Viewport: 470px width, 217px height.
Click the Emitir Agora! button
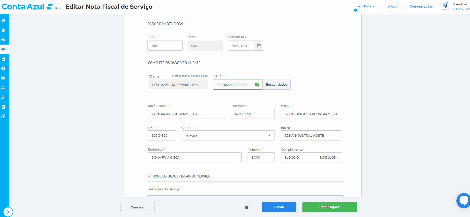[x=330, y=207]
